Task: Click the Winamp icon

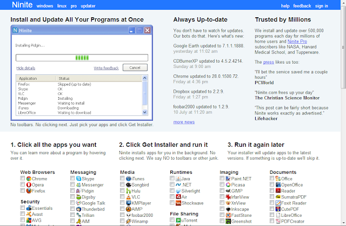Action: (x=129, y=221)
